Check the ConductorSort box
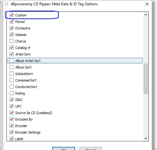 coord(11,87)
